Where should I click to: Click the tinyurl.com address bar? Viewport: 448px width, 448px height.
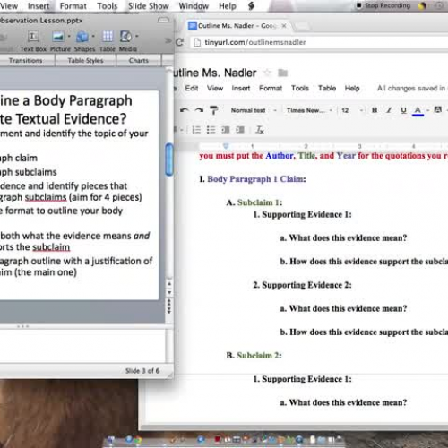[318, 42]
